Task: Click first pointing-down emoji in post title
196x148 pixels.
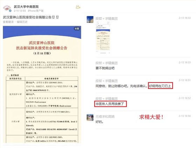Action: [x=53, y=17]
